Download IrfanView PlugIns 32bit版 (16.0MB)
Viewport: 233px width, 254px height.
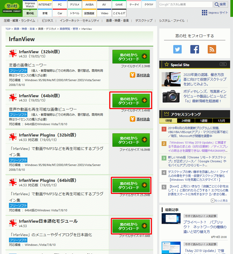131,140
